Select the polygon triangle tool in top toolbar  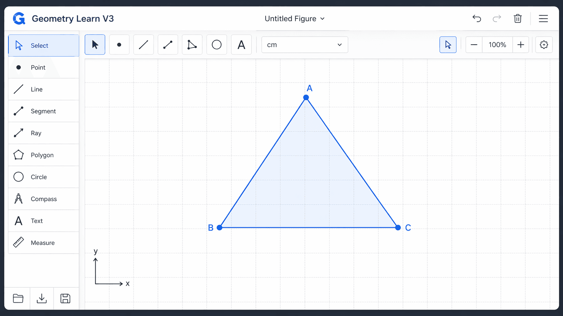[192, 45]
